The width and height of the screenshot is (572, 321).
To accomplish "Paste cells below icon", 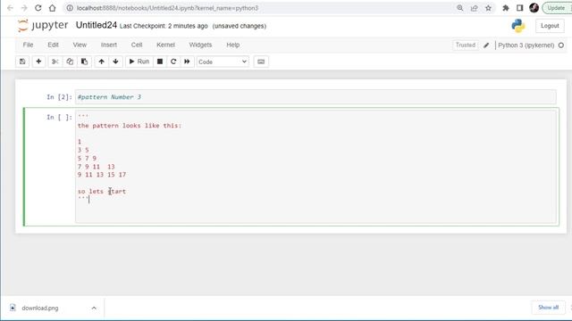I will pos(84,62).
